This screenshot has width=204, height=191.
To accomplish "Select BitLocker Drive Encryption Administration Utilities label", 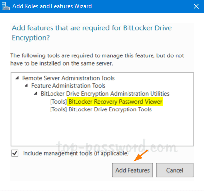I will (x=105, y=94).
